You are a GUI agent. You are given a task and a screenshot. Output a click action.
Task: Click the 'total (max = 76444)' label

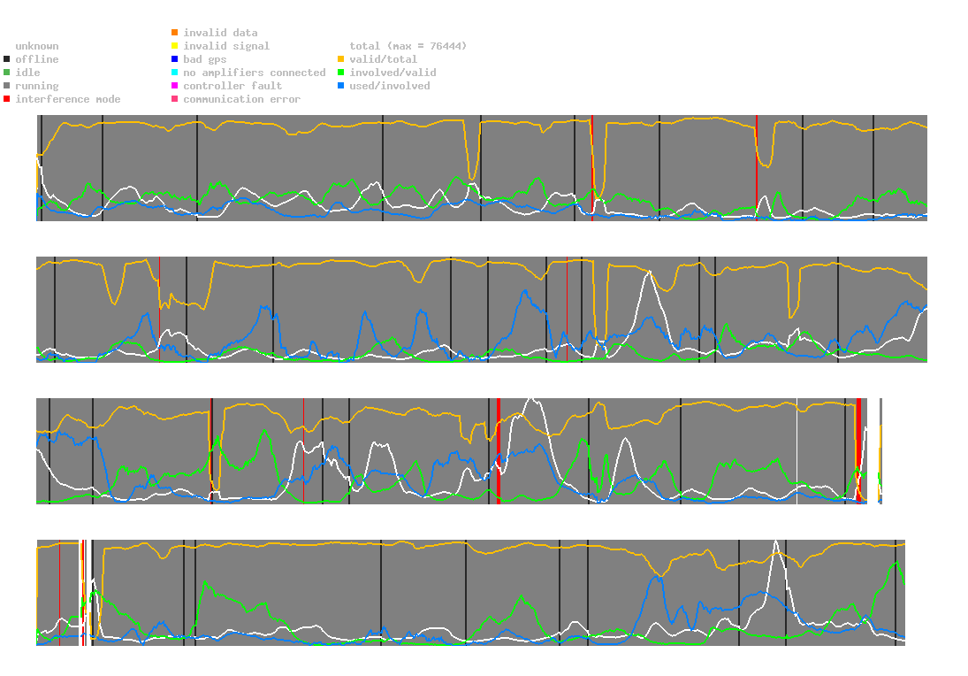pos(408,46)
